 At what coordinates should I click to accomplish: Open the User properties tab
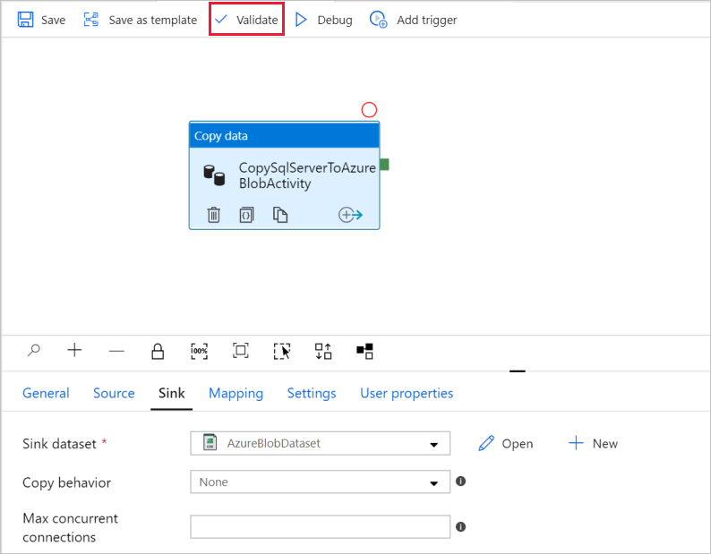tap(407, 394)
